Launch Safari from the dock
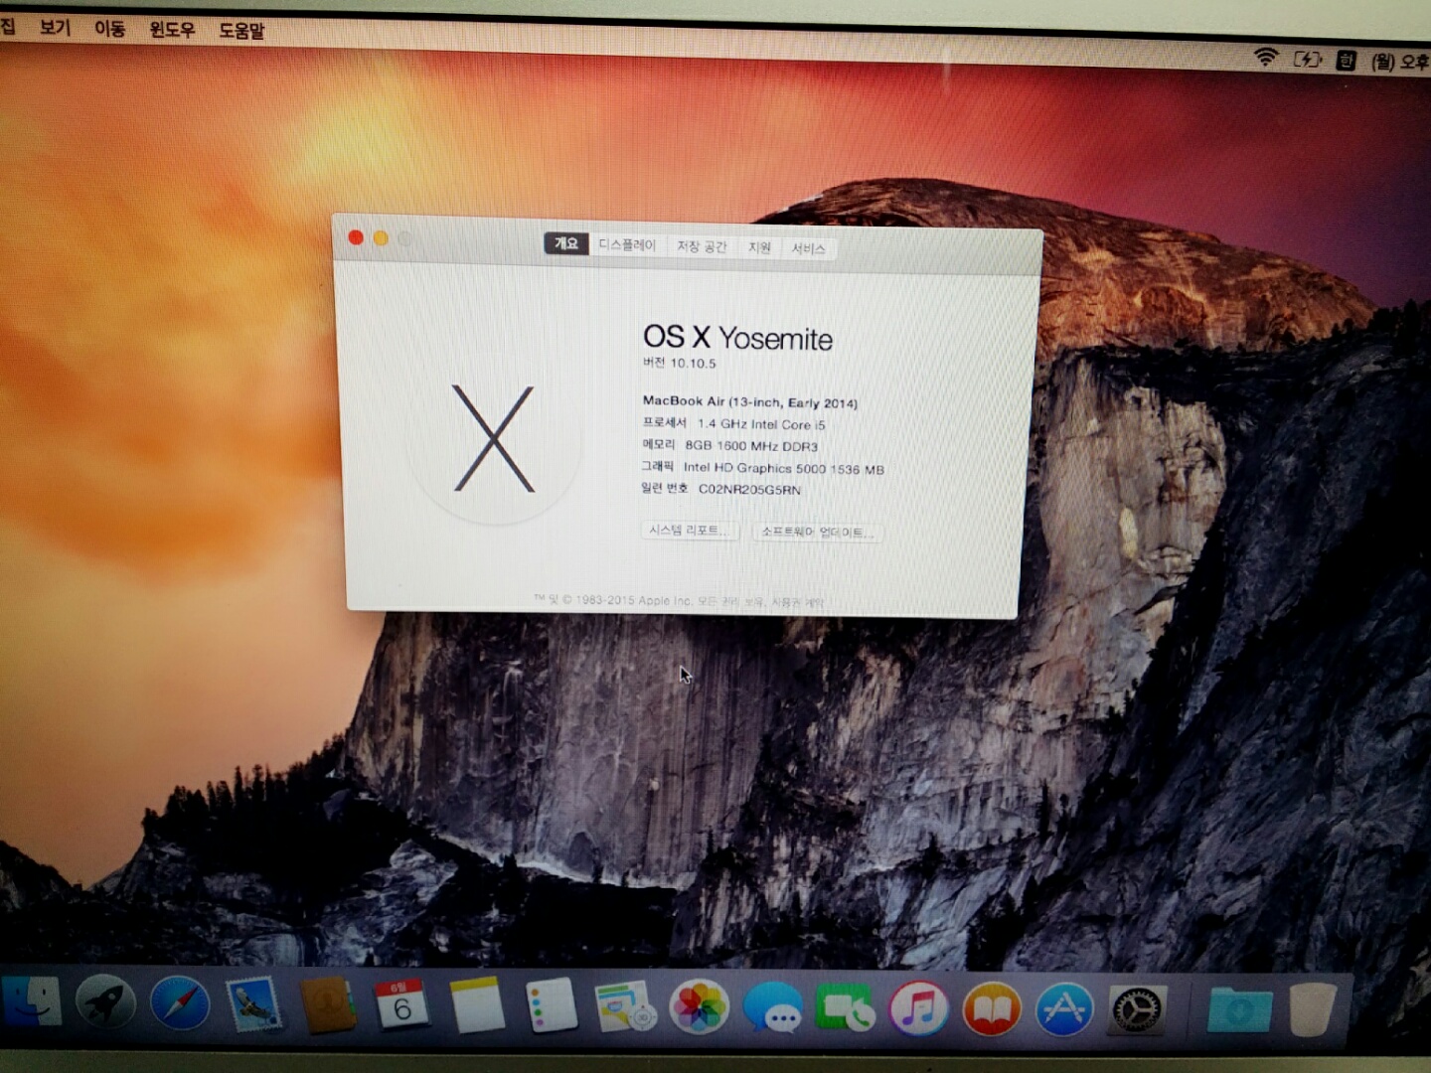1431x1073 pixels. pyautogui.click(x=180, y=1004)
